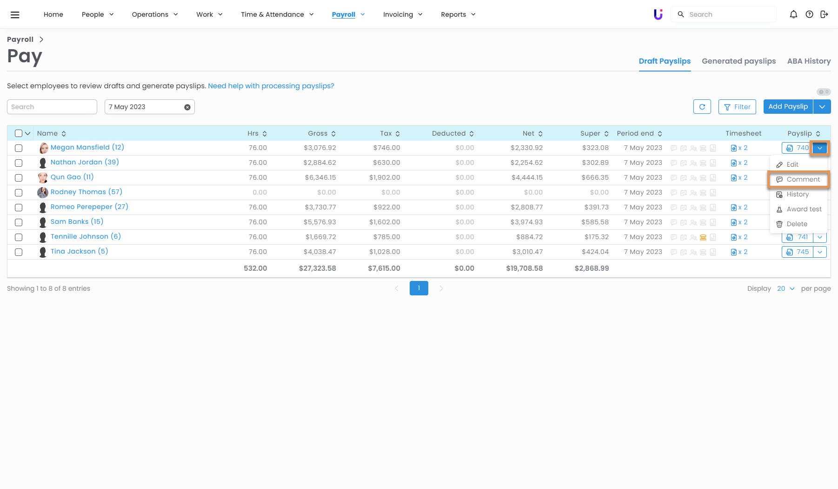Open payslip 745 PDF for Tina Jackson
Image resolution: width=838 pixels, height=489 pixels.
point(798,252)
